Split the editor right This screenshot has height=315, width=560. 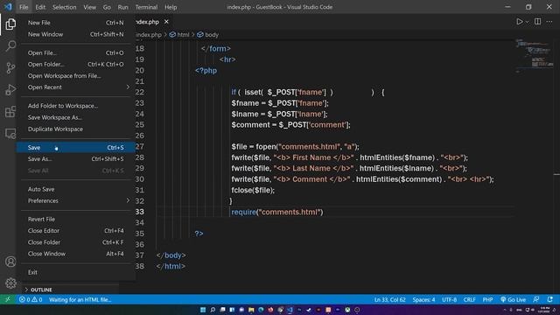(537, 22)
